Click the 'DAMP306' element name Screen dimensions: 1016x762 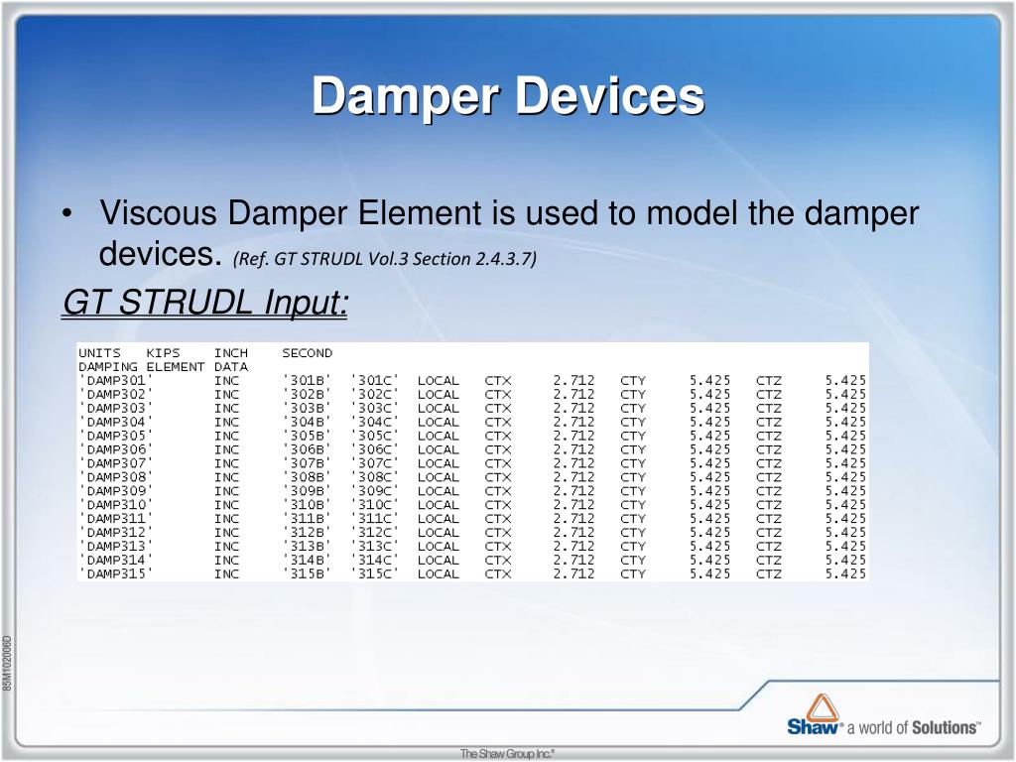[x=116, y=449]
